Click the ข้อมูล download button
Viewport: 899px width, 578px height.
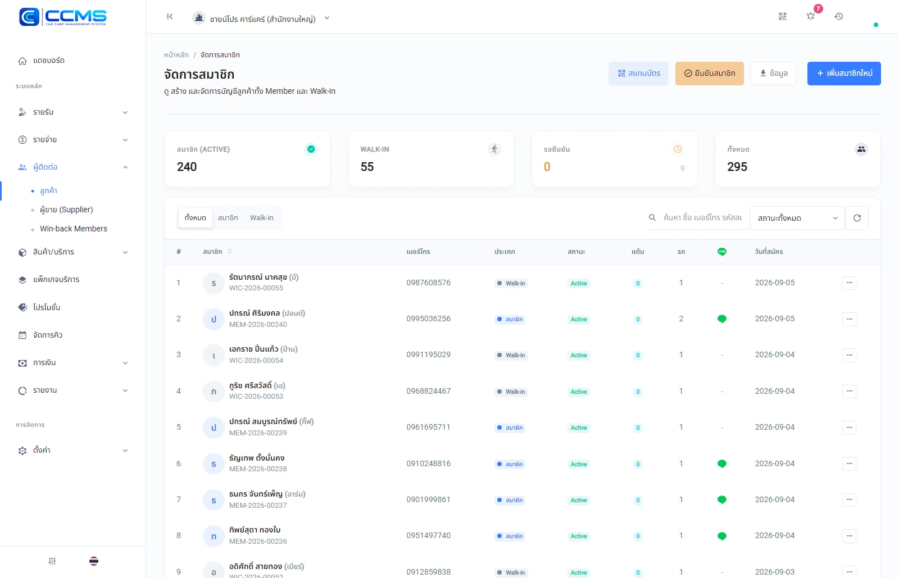(x=773, y=74)
